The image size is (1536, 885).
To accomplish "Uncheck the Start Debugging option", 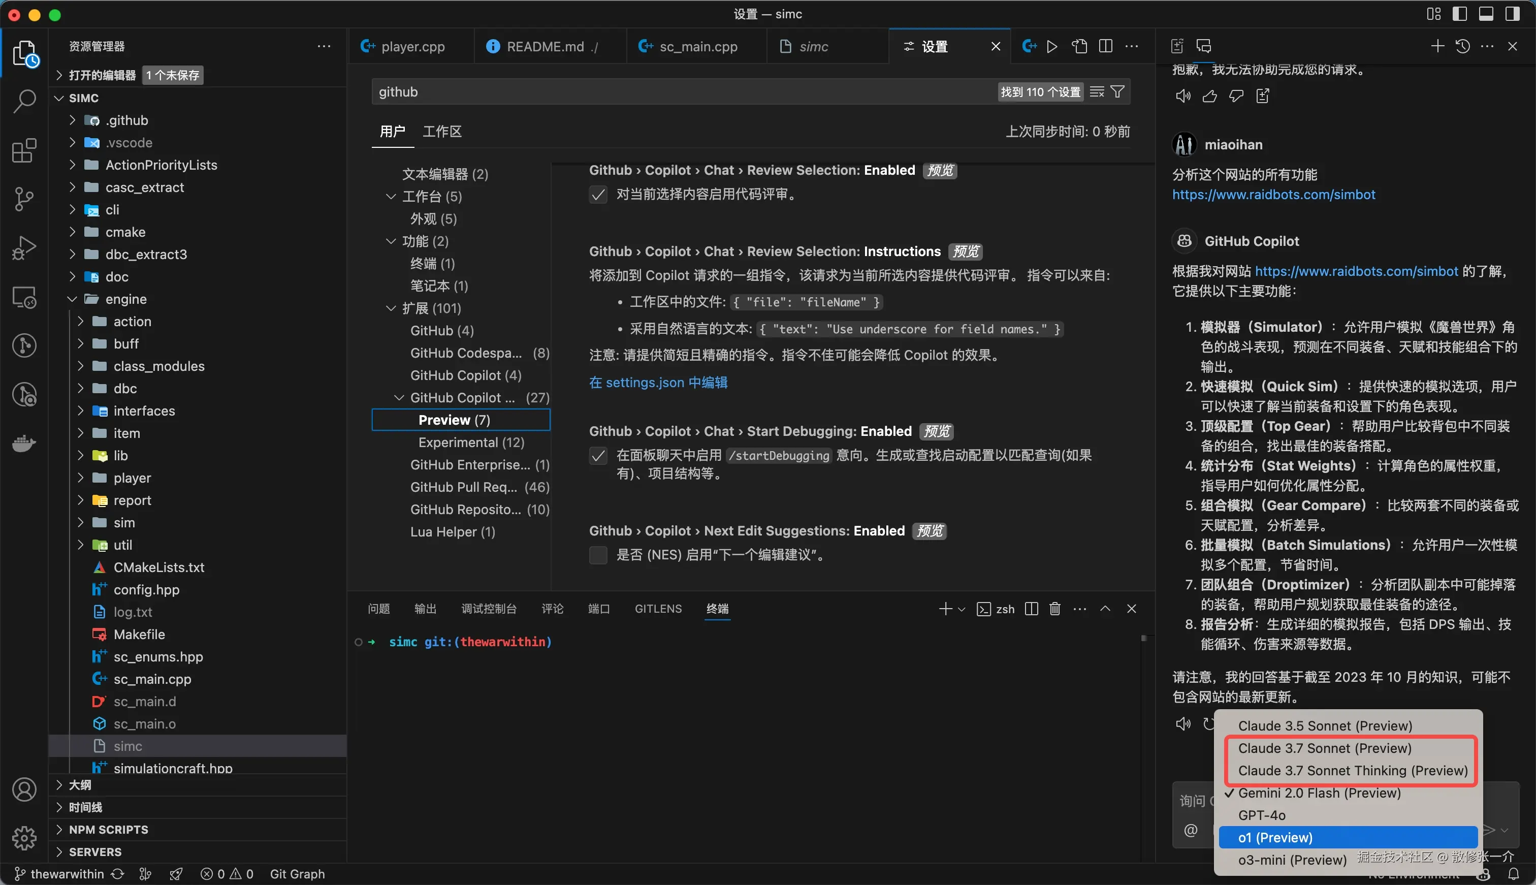I will (x=598, y=455).
